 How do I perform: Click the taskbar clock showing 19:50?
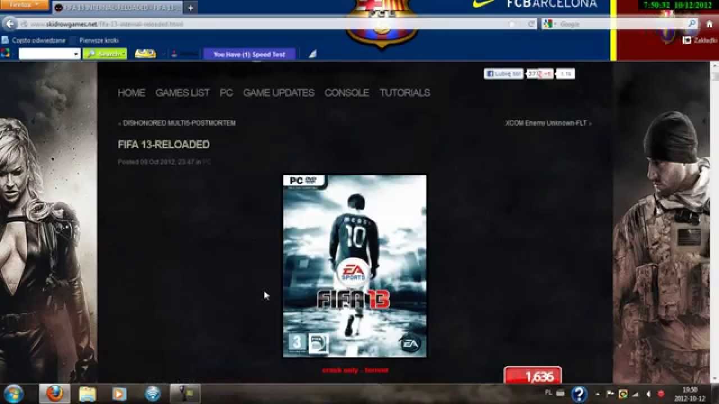click(x=690, y=394)
